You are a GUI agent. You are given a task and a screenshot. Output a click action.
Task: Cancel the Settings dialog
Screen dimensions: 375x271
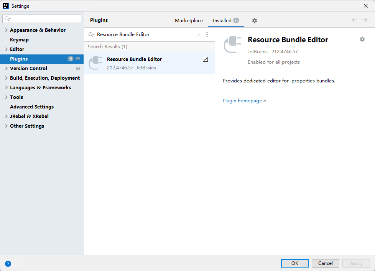pyautogui.click(x=325, y=263)
